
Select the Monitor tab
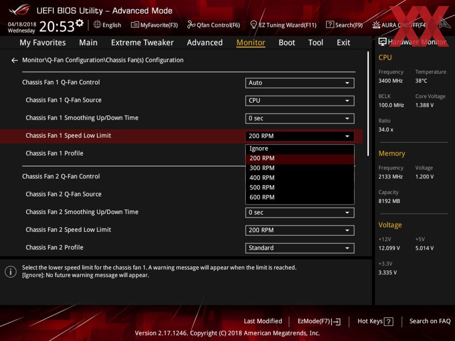click(x=251, y=42)
